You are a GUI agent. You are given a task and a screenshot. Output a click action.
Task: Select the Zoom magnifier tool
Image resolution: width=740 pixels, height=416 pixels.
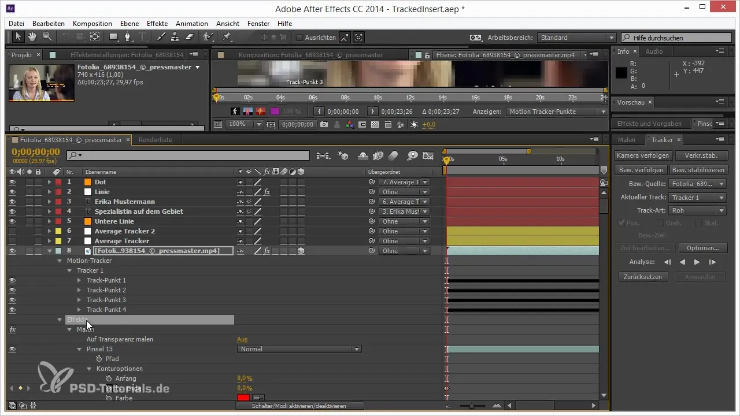click(x=46, y=37)
